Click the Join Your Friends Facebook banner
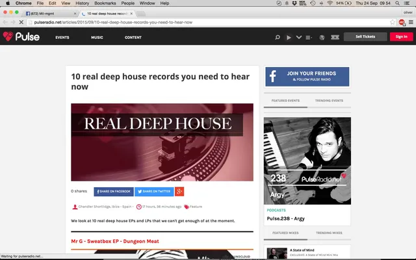Viewport: 416px width, 260px height. pos(307,77)
